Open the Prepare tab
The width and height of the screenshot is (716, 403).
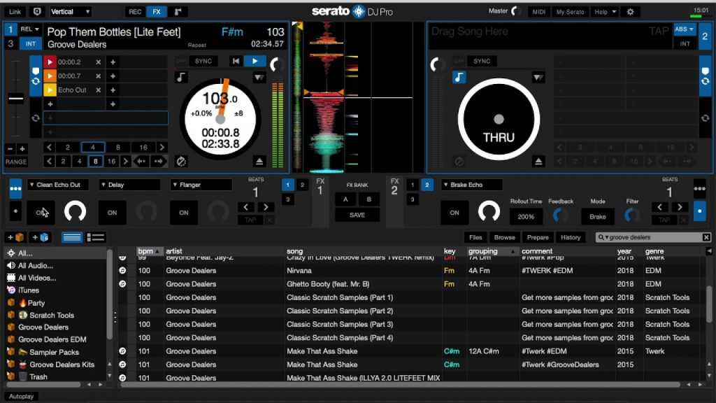(538, 237)
